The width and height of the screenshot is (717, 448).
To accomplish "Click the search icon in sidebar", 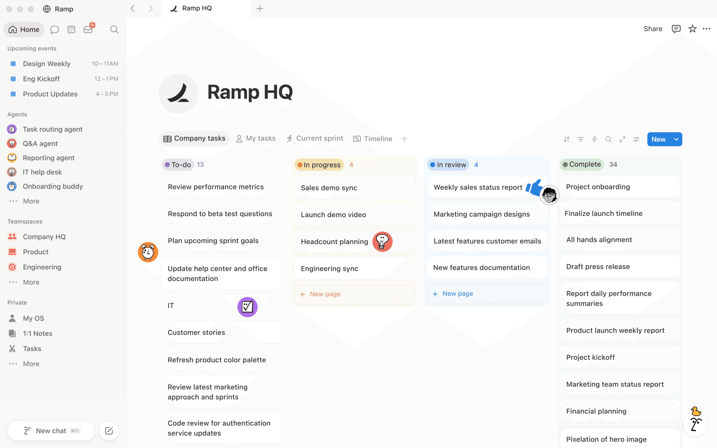I will (114, 30).
